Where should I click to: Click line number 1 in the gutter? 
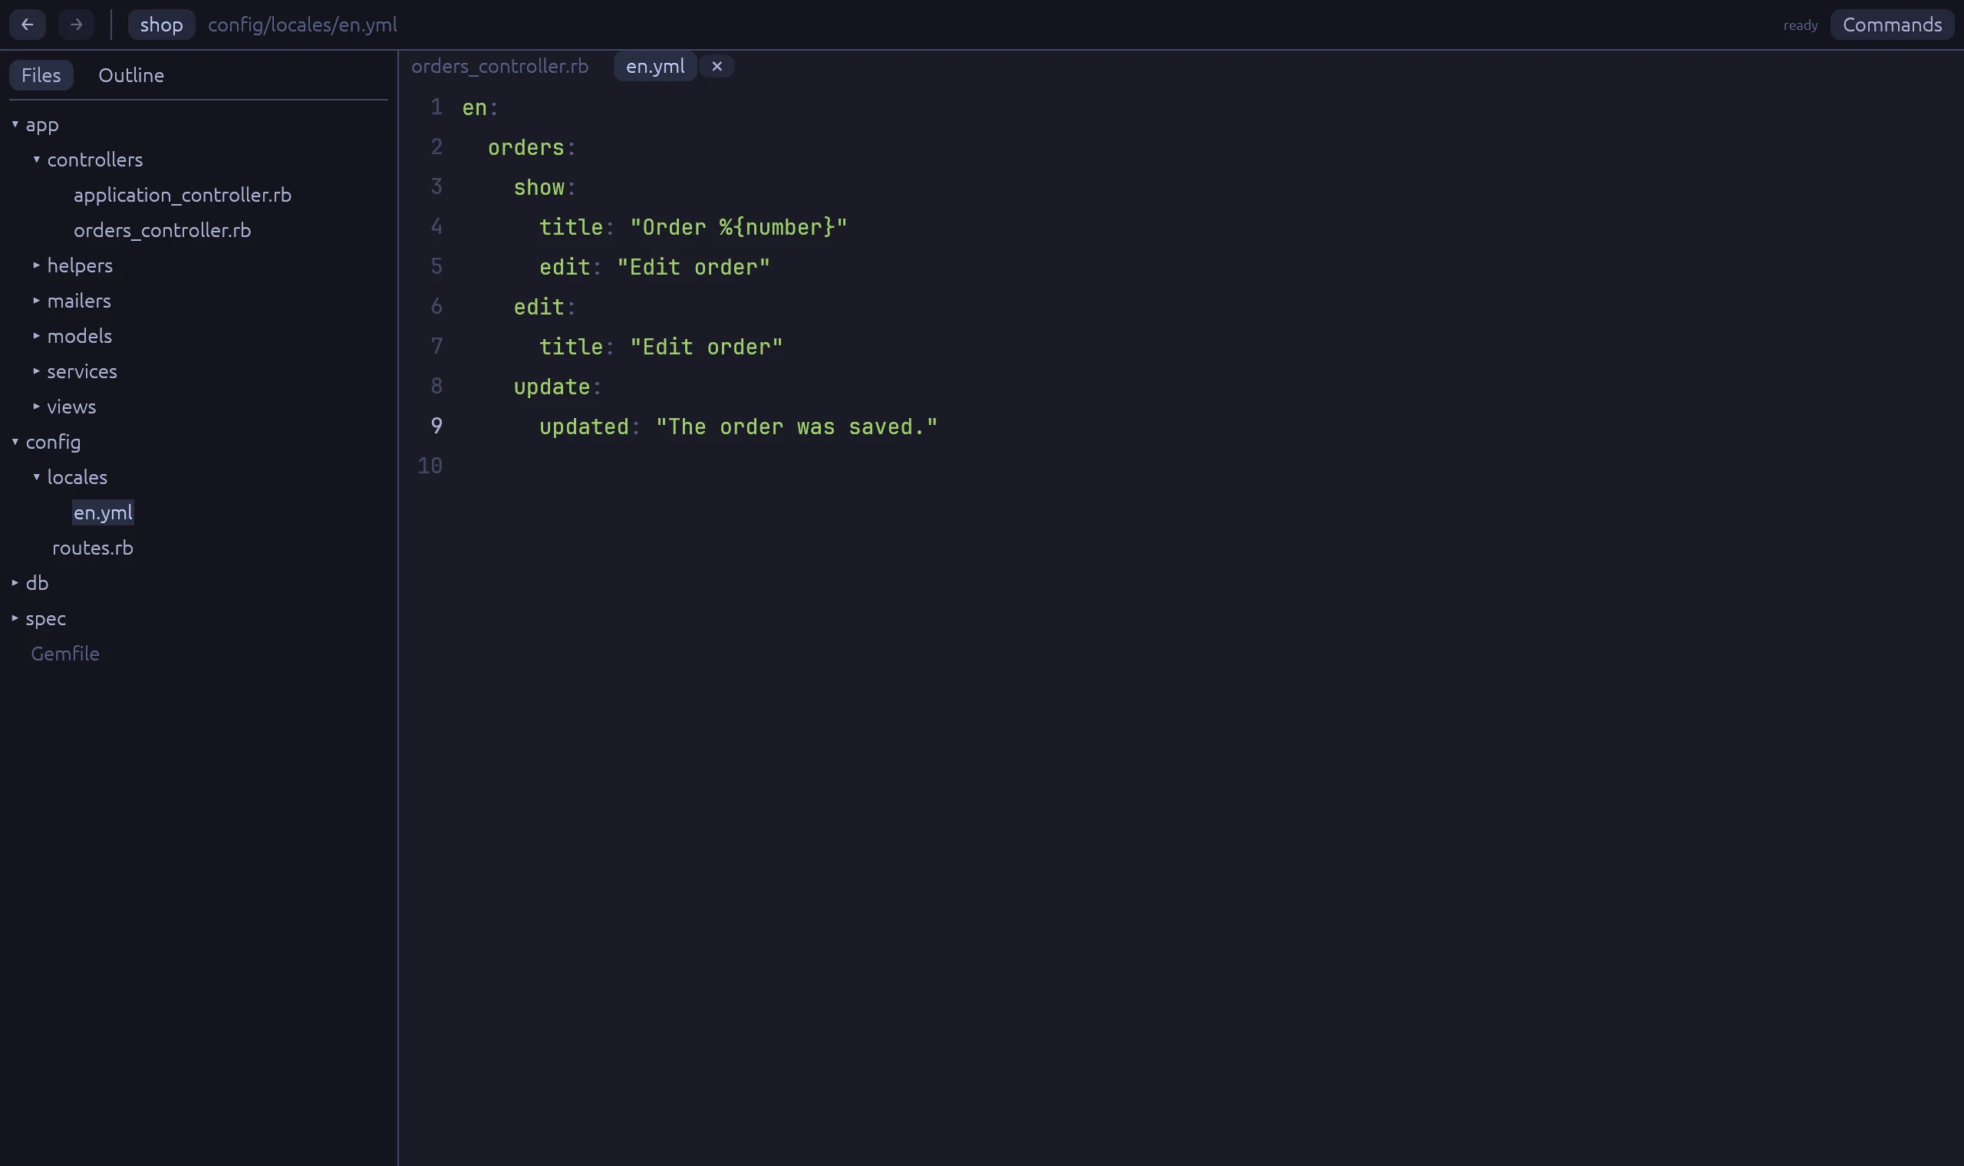coord(437,107)
